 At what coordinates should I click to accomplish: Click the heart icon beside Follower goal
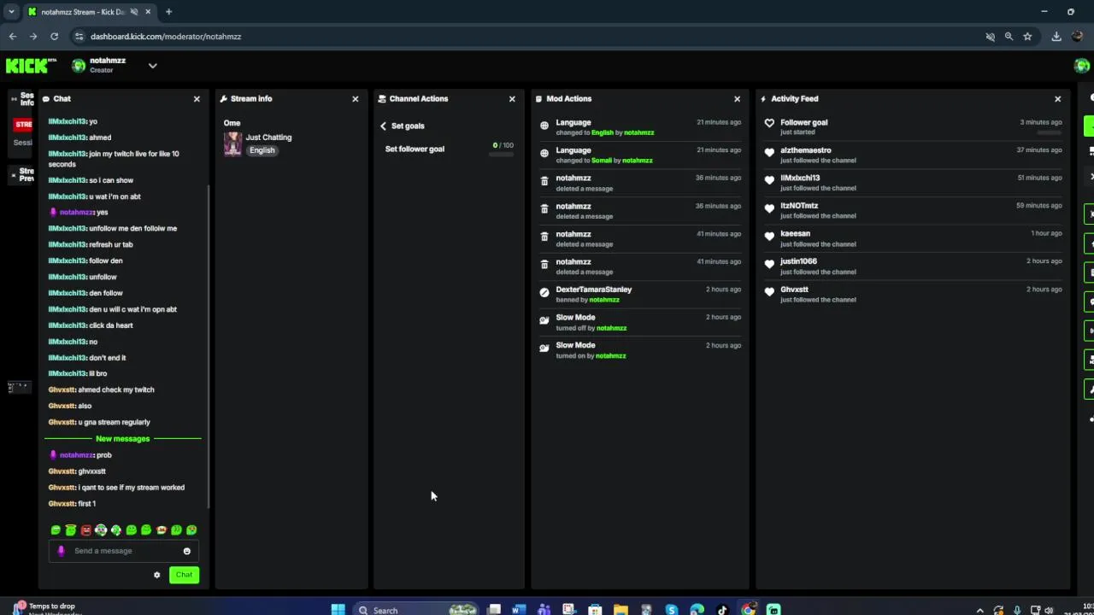click(769, 123)
